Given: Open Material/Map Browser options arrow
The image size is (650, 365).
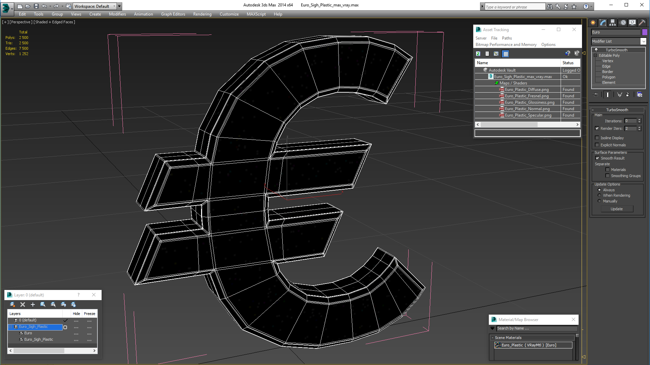Looking at the screenshot, I should click(493, 328).
